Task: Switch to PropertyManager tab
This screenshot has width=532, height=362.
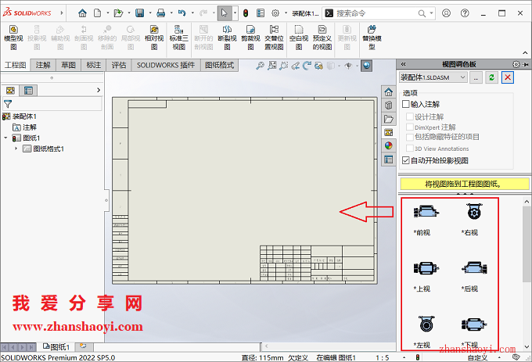Action: pos(28,91)
